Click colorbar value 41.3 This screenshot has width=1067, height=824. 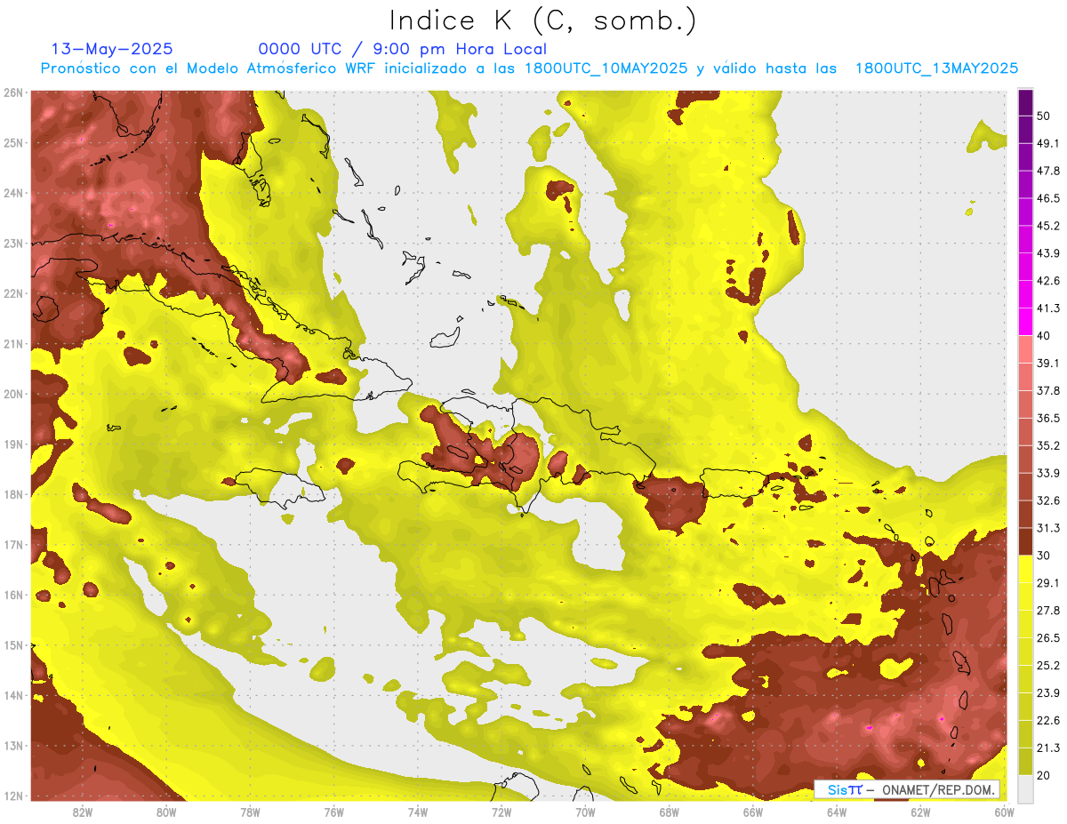coord(1048,308)
